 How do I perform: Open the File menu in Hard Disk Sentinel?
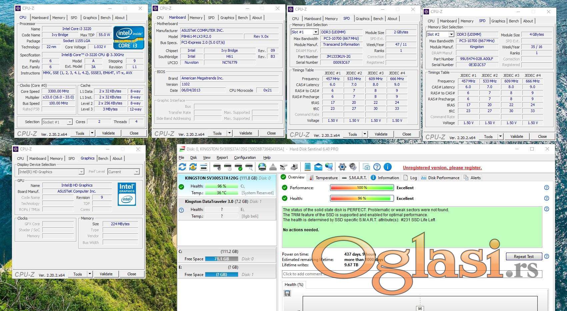[x=181, y=158]
